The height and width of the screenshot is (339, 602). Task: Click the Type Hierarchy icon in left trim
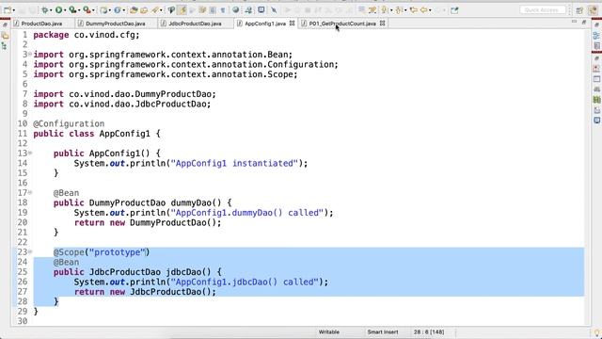(x=5, y=46)
